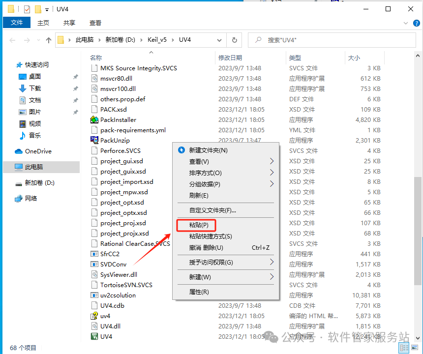Sort by the 大小 column header
This screenshot has height=354, width=423.
[x=354, y=58]
